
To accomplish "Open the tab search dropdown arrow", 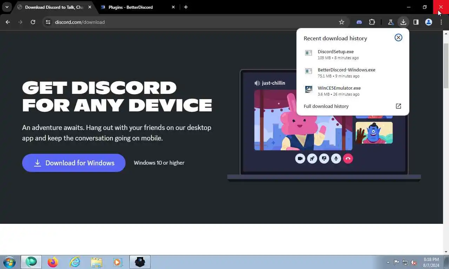I will (x=7, y=7).
